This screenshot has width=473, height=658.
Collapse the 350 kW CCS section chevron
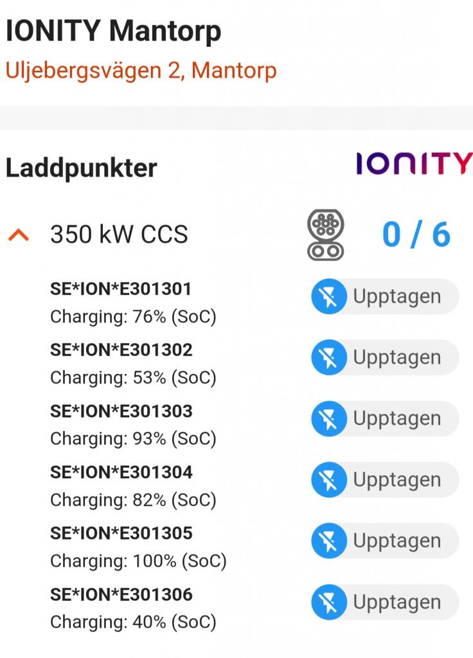click(19, 236)
